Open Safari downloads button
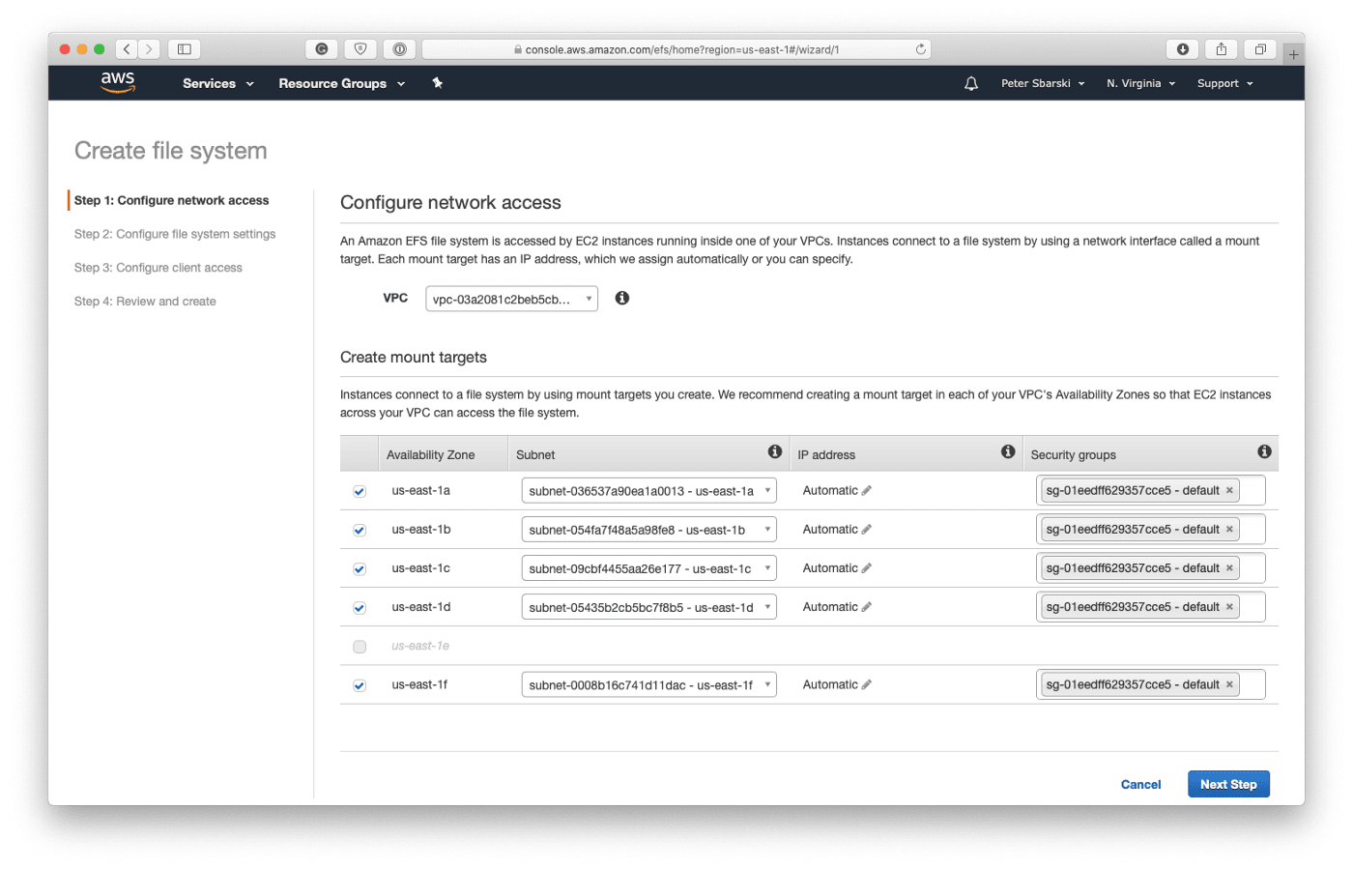The image size is (1353, 869). tap(1183, 49)
